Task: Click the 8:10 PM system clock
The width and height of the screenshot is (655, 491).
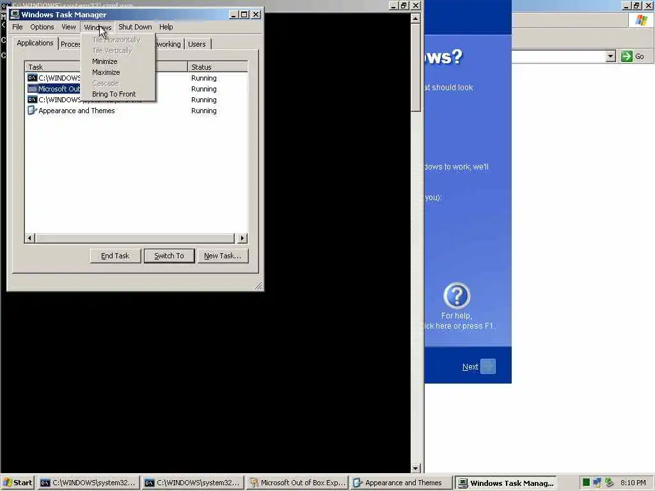Action: (x=633, y=483)
